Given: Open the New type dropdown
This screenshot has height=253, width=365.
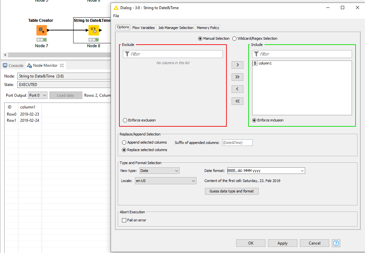Looking at the screenshot, I should 159,171.
